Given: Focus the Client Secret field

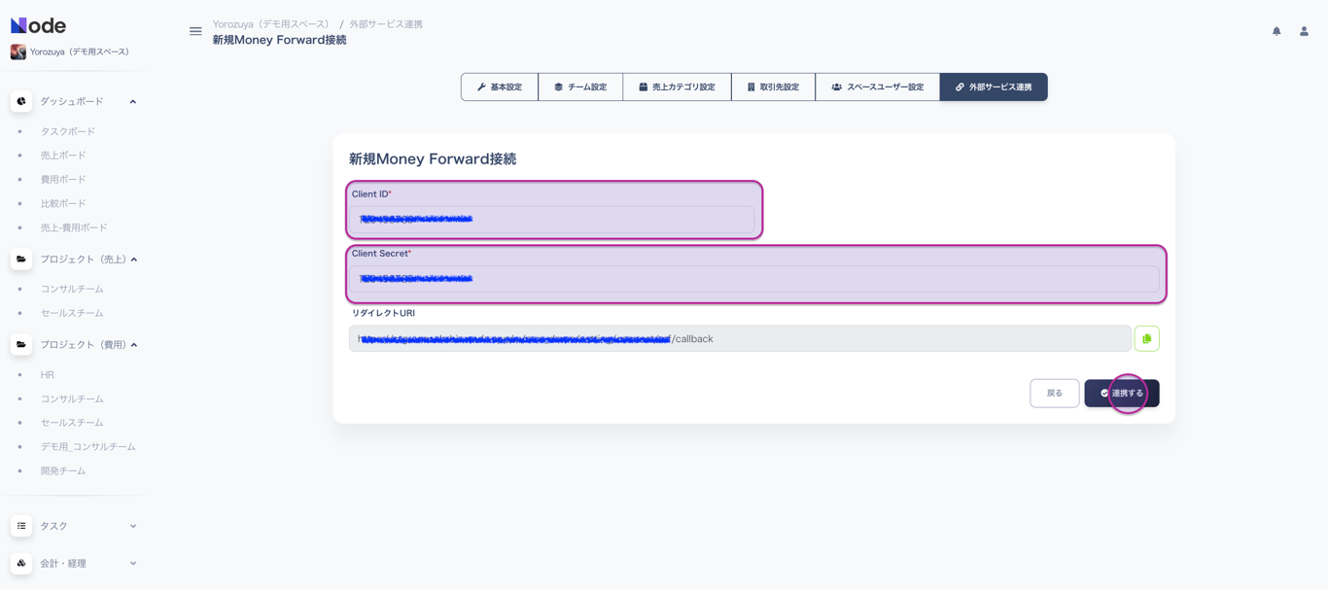Looking at the screenshot, I should click(754, 279).
